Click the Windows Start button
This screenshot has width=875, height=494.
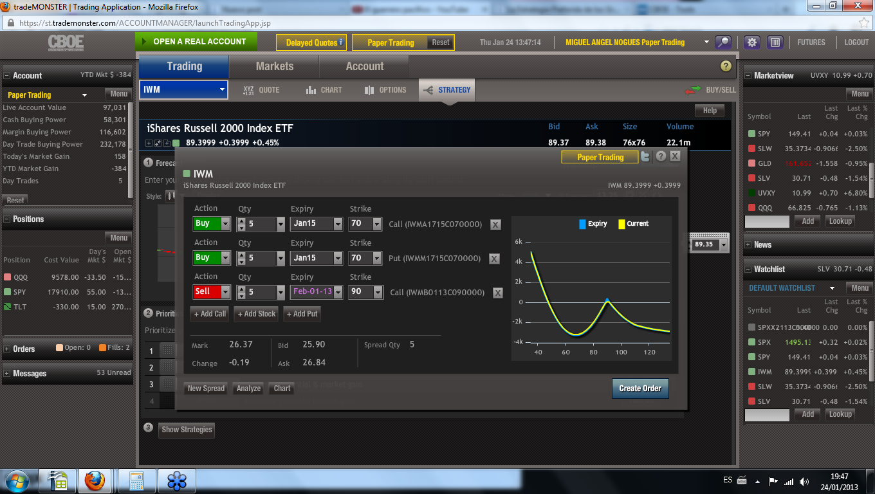click(x=16, y=481)
